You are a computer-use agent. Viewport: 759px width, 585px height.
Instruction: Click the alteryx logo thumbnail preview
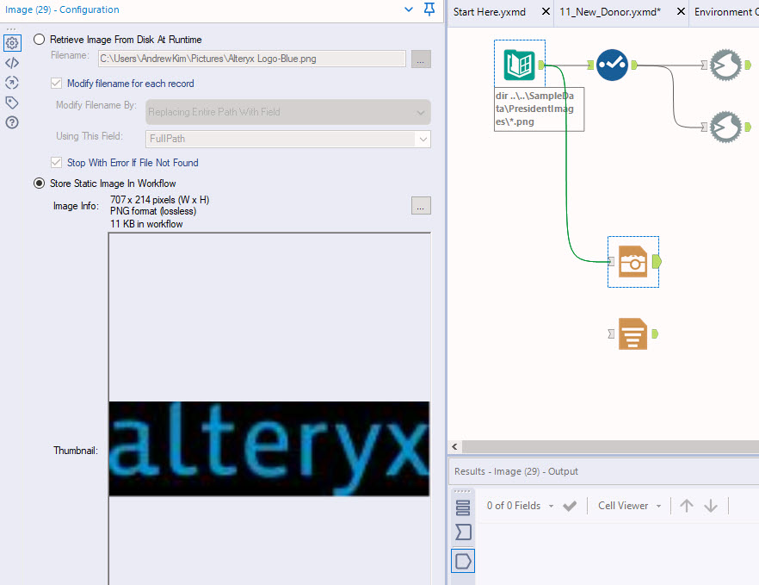[268, 448]
